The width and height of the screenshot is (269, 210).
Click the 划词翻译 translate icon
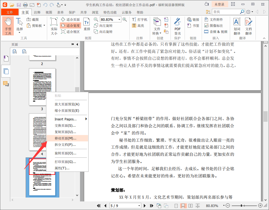click(237, 26)
